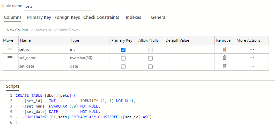
Task: Enable Primary Key for set_name
Action: 123,58
